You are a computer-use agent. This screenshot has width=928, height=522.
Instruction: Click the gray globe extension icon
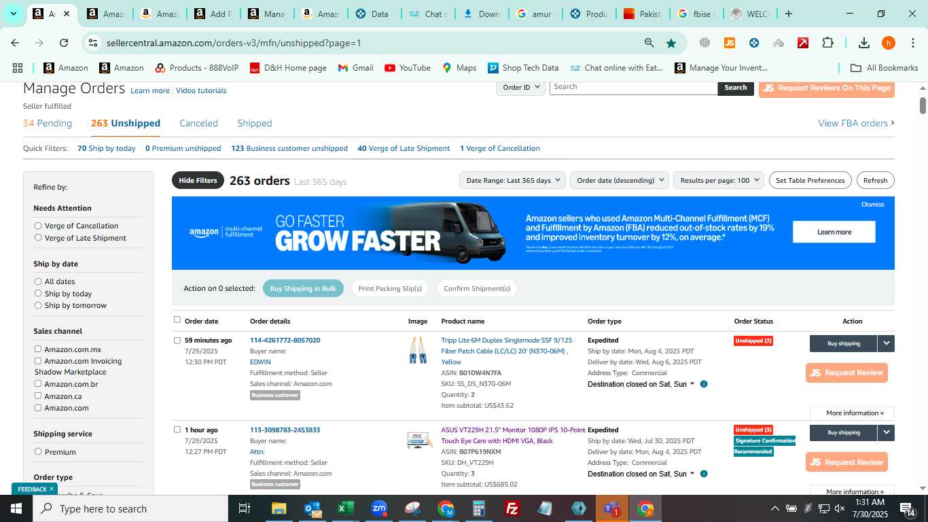(704, 43)
